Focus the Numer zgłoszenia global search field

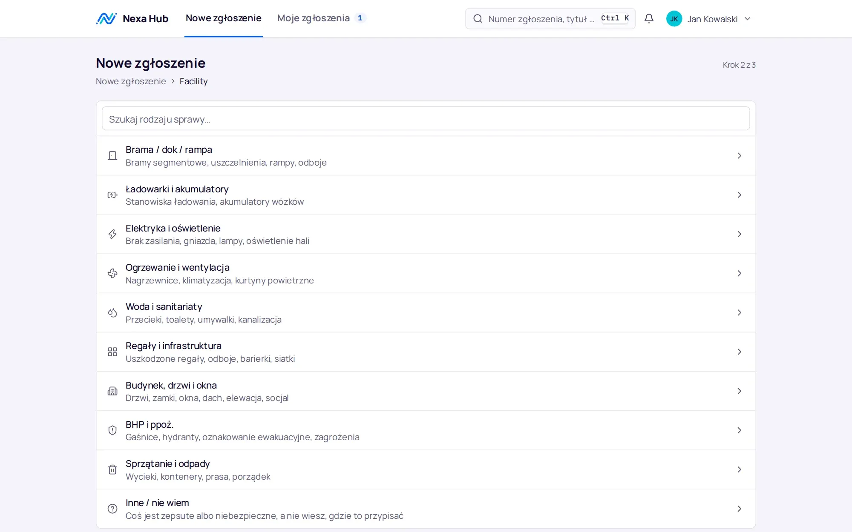550,19
